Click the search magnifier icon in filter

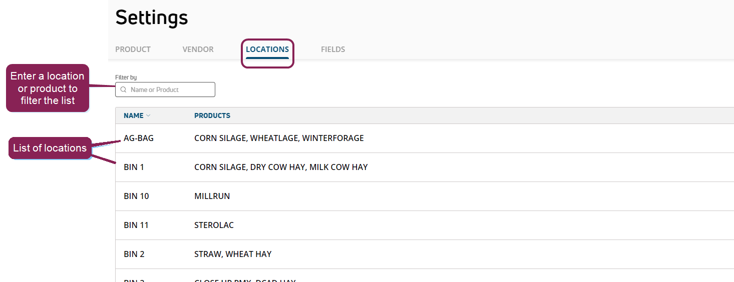(123, 90)
